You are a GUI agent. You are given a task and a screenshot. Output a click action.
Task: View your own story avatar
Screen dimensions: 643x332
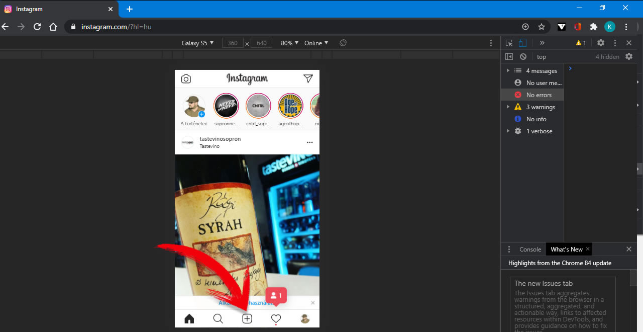[194, 106]
